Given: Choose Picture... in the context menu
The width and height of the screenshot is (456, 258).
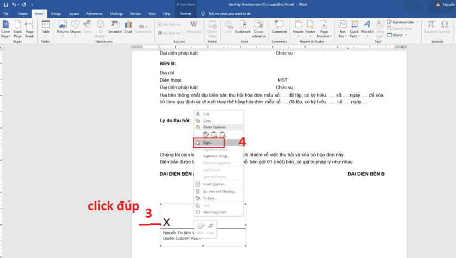Looking at the screenshot, I should click(x=219, y=198).
